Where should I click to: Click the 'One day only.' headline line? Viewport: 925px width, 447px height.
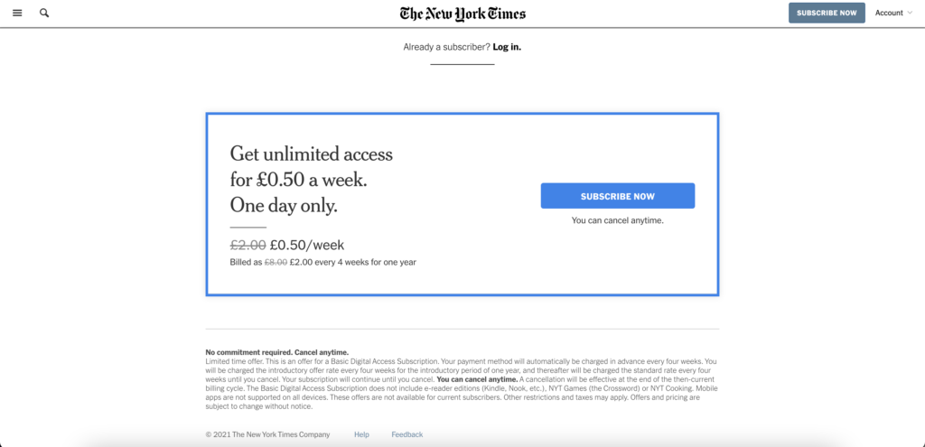[284, 205]
